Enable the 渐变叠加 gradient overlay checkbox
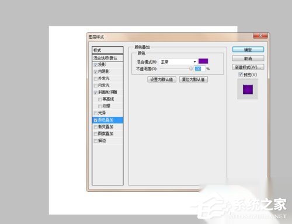 [95, 127]
